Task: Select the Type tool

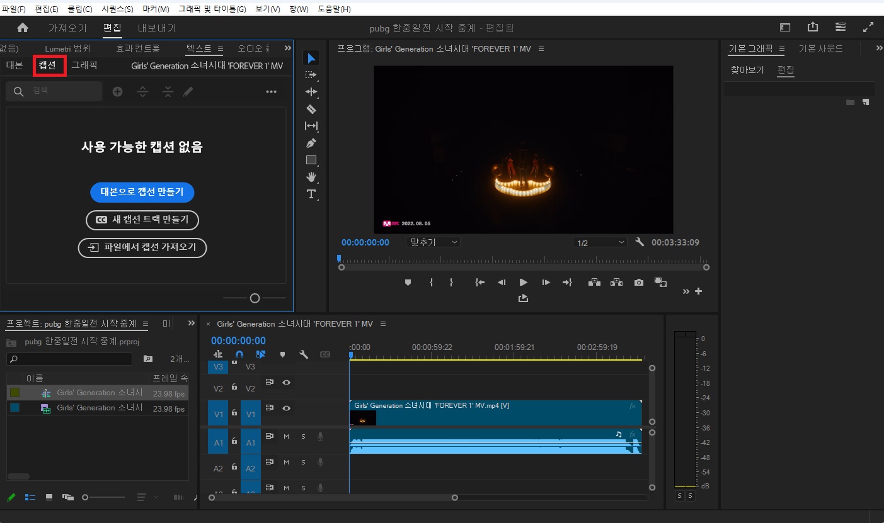Action: pyautogui.click(x=311, y=194)
